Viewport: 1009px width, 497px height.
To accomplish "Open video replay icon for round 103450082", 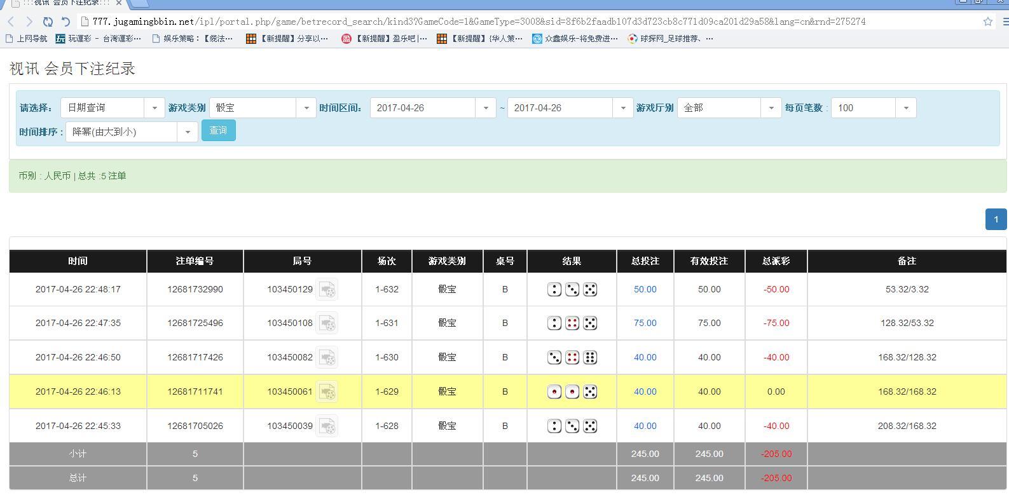I will (x=327, y=358).
